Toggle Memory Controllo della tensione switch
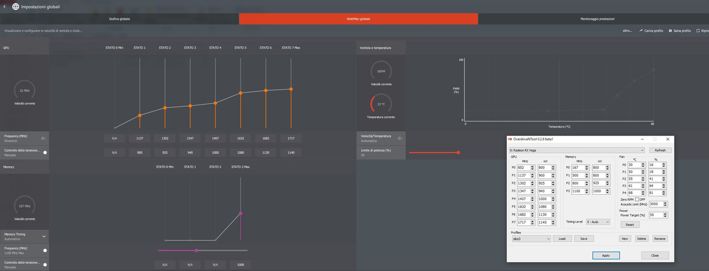The height and width of the screenshot is (271, 709). pos(44,264)
